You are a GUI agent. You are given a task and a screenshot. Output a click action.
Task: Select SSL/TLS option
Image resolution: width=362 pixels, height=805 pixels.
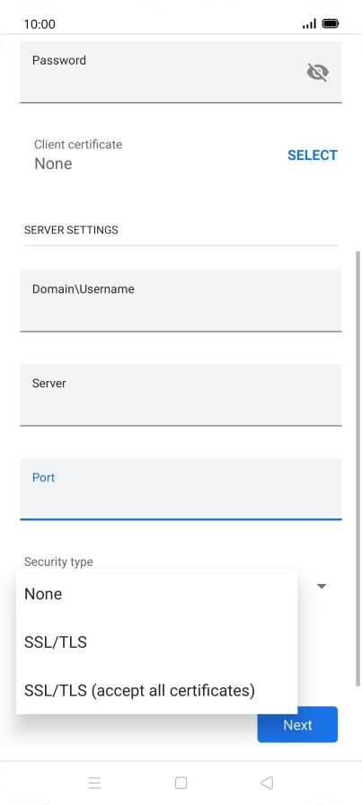(x=156, y=642)
